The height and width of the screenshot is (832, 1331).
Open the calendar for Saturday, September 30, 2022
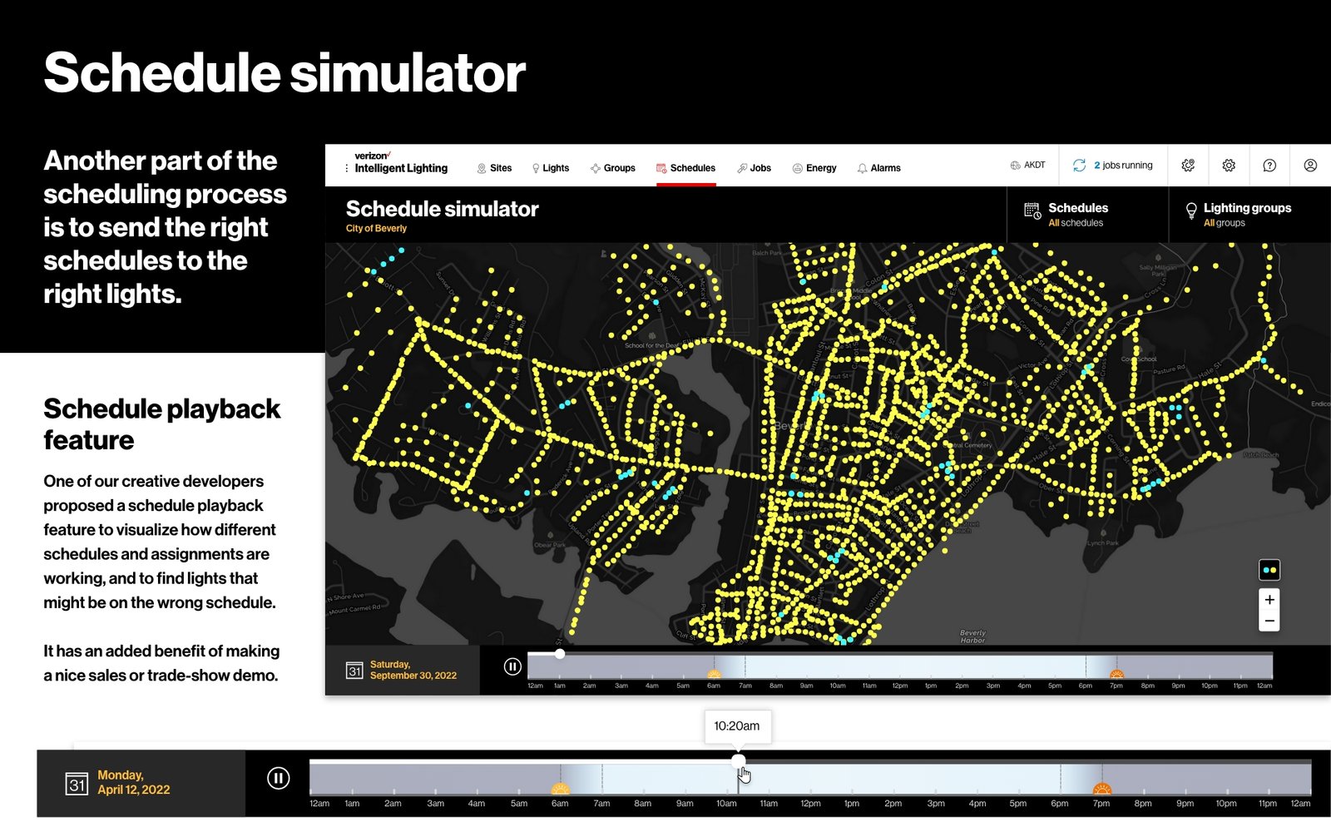click(x=354, y=670)
